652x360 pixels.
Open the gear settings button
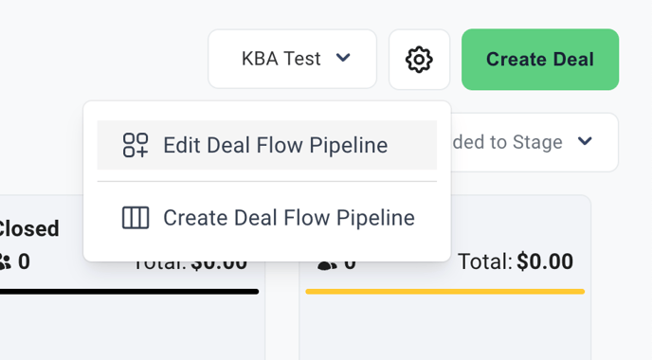coord(419,60)
